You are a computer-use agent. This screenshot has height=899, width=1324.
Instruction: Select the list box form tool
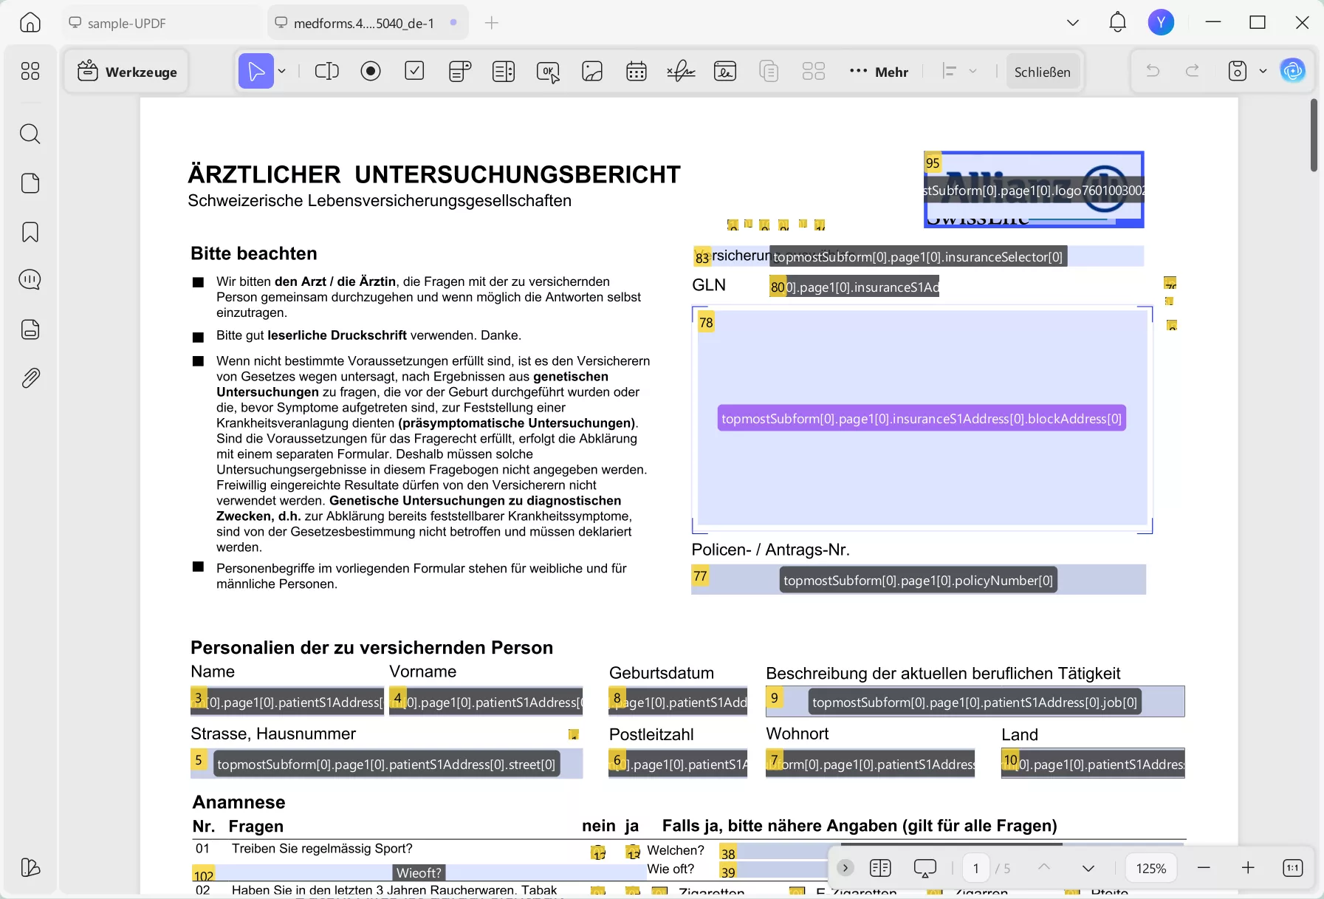[504, 71]
